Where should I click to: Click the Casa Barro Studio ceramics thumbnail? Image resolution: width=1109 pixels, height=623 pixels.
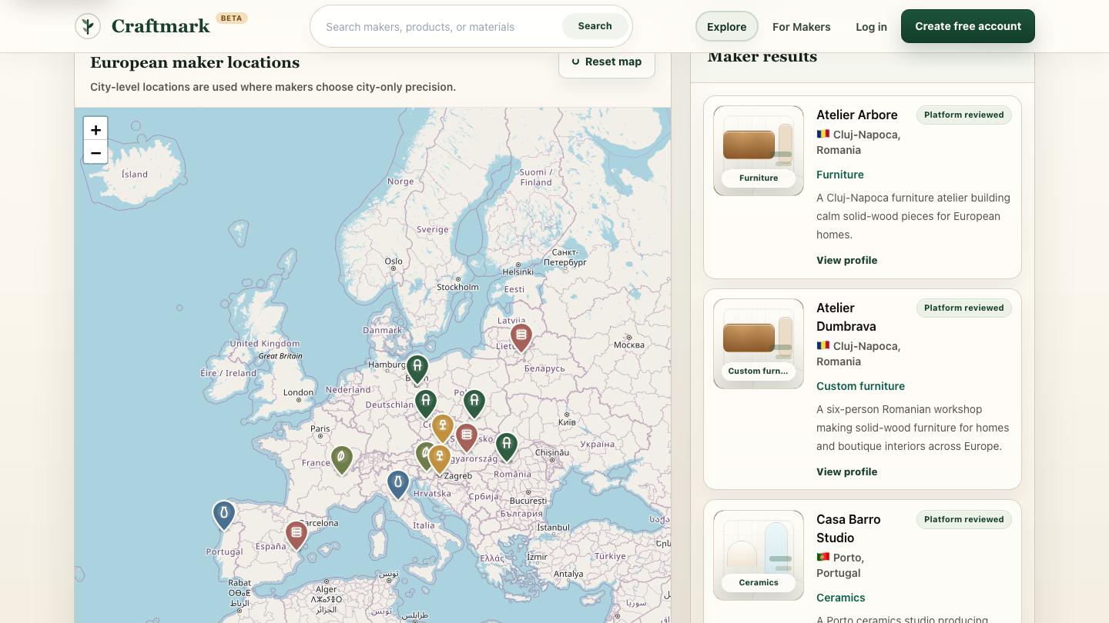coord(759,555)
